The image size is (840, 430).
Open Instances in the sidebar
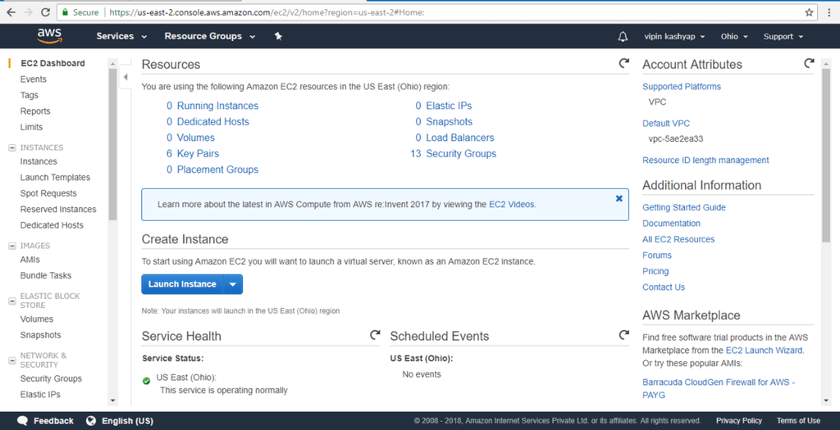pos(39,161)
